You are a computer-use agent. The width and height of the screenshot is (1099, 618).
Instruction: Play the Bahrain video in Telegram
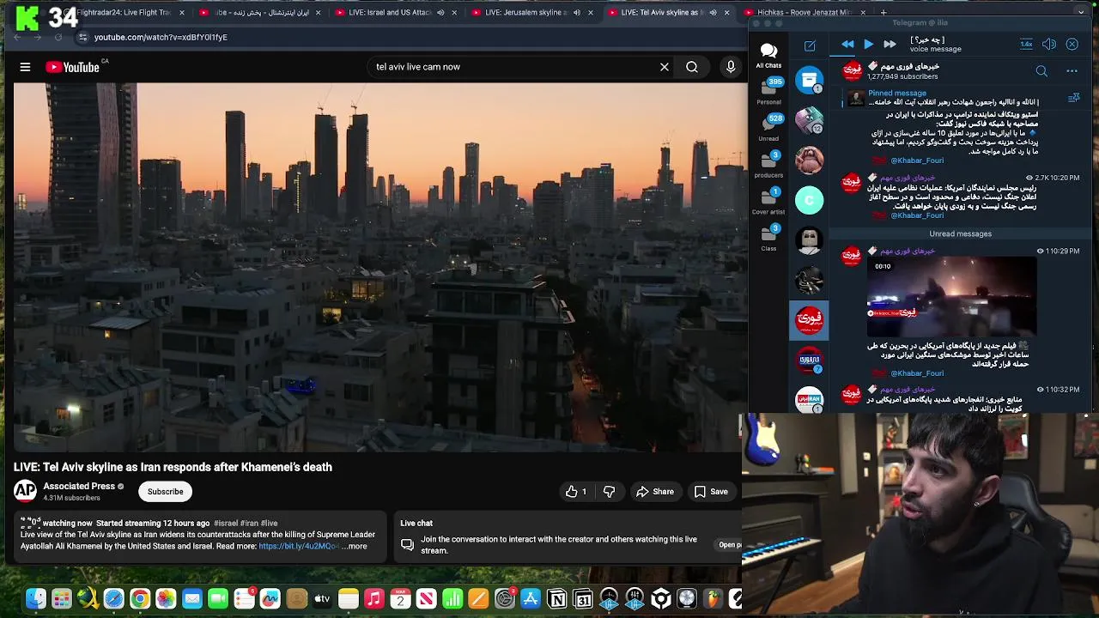point(952,297)
